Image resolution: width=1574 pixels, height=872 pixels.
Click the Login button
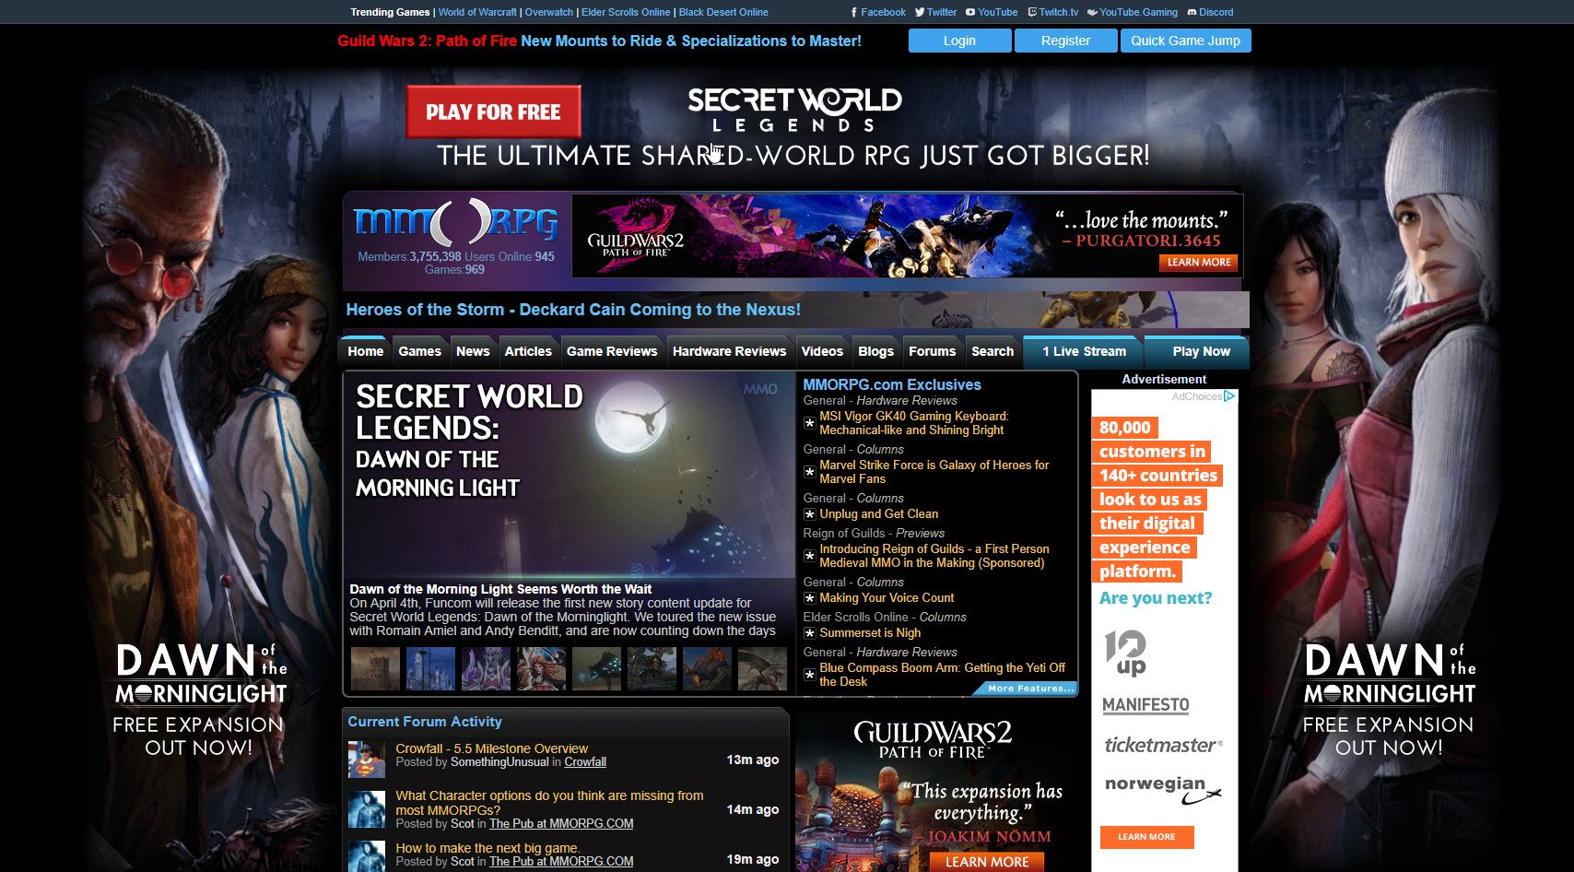tap(959, 41)
